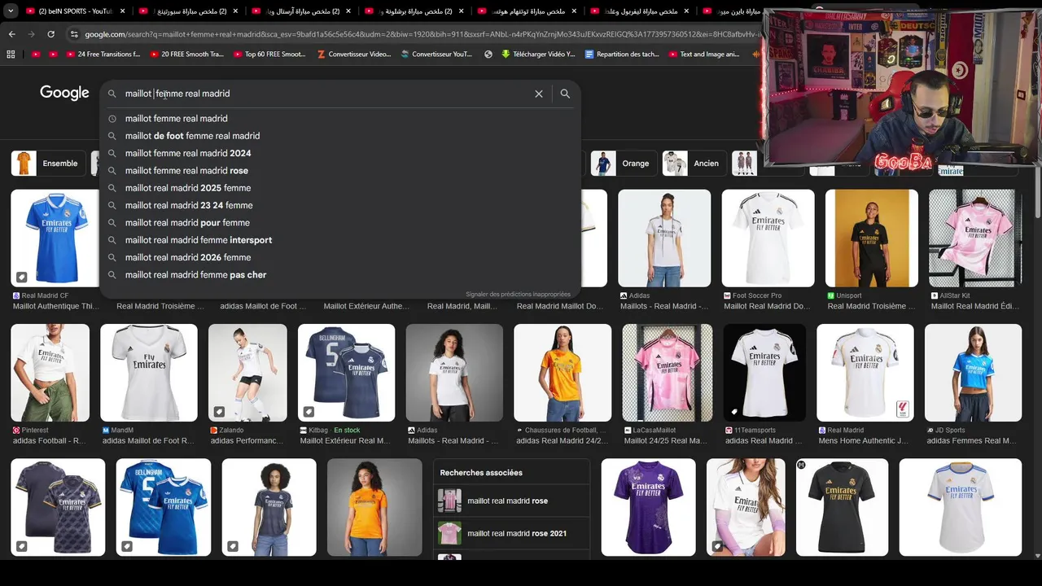Click "Signaler des prédictions inappropriées" link
The image size is (1042, 586).
(518, 294)
